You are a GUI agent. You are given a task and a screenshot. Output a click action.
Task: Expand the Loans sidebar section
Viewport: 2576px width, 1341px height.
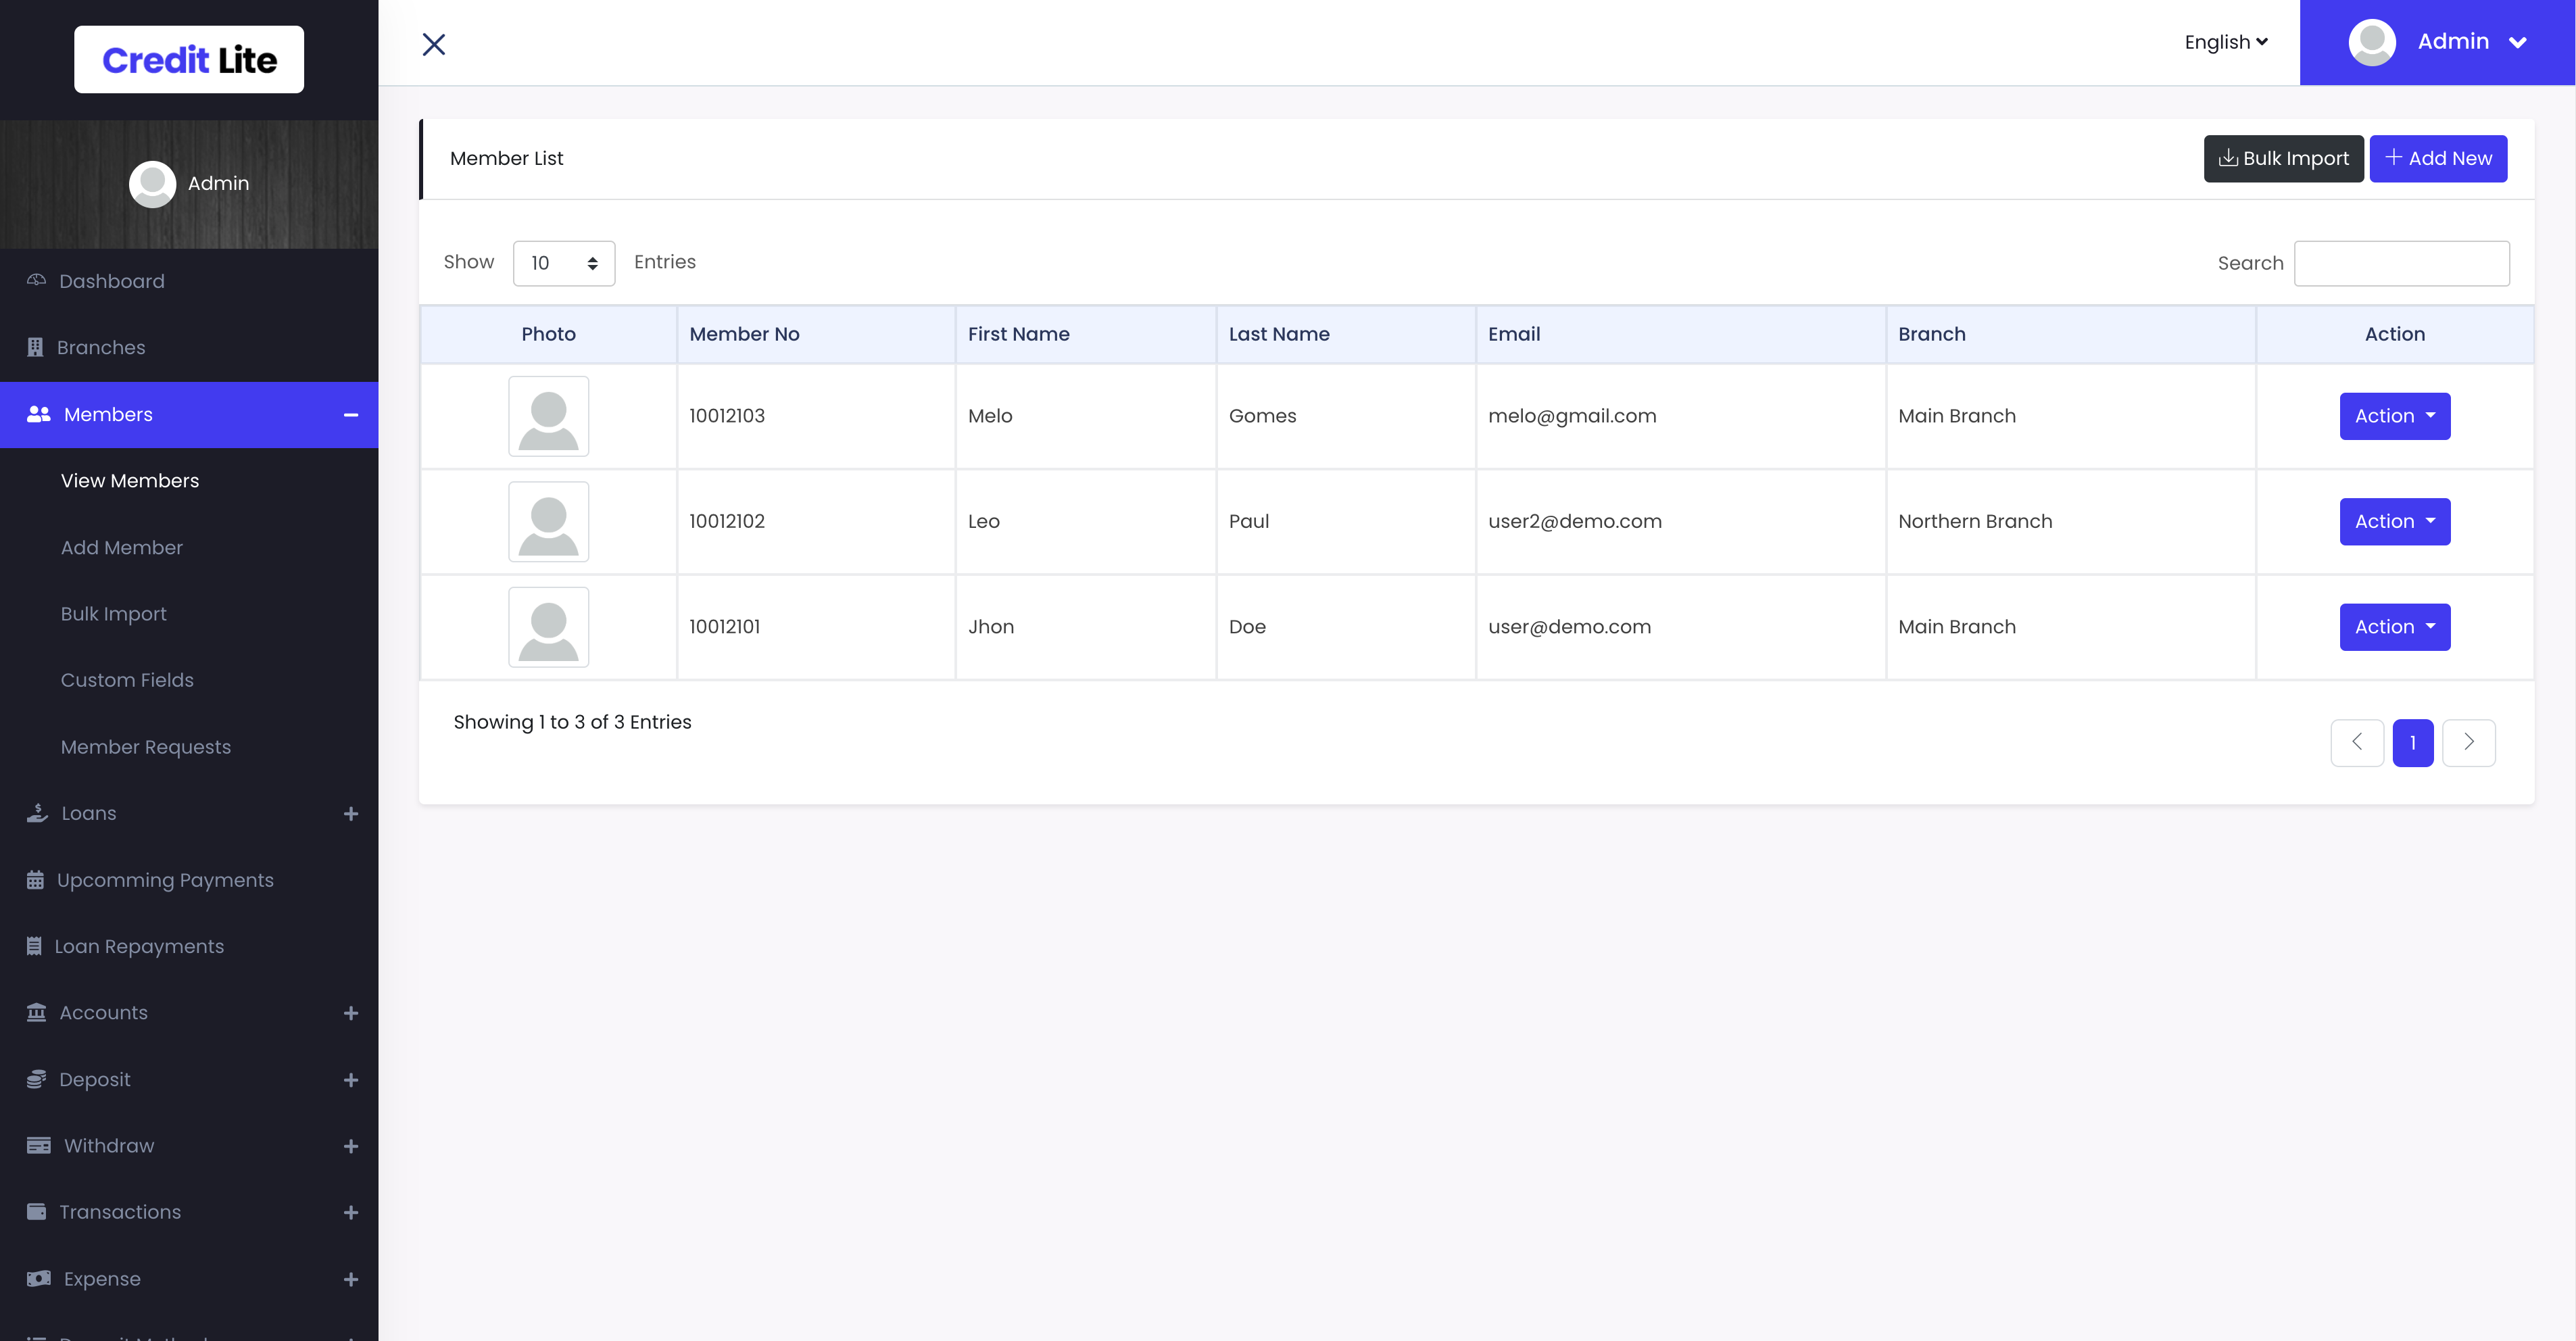[350, 813]
